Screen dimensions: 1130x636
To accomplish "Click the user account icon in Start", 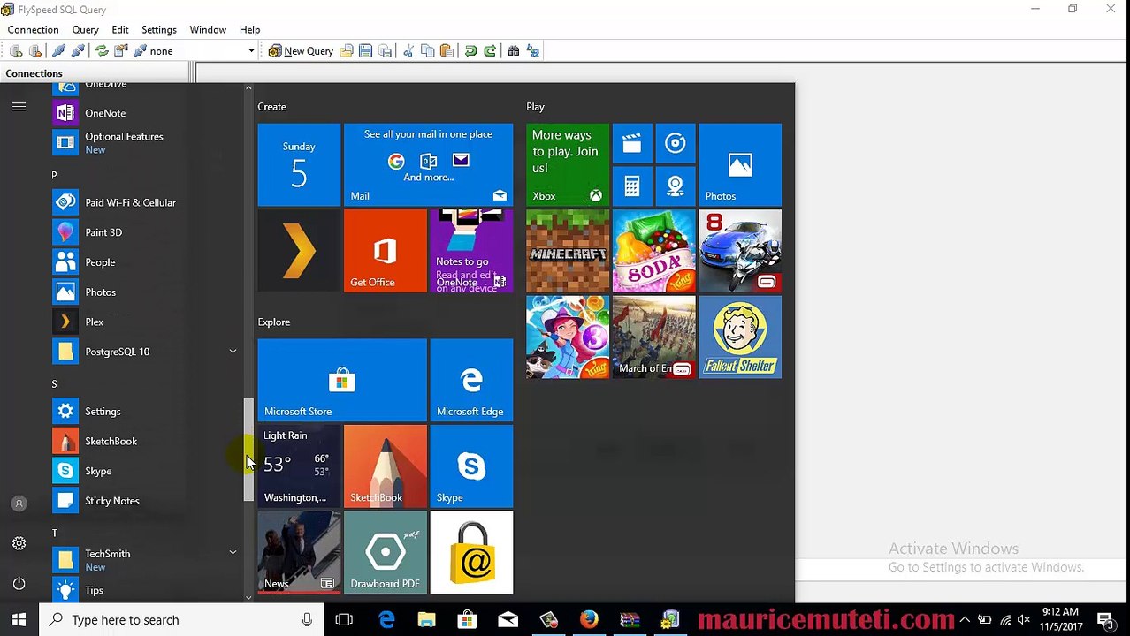I will pyautogui.click(x=19, y=503).
